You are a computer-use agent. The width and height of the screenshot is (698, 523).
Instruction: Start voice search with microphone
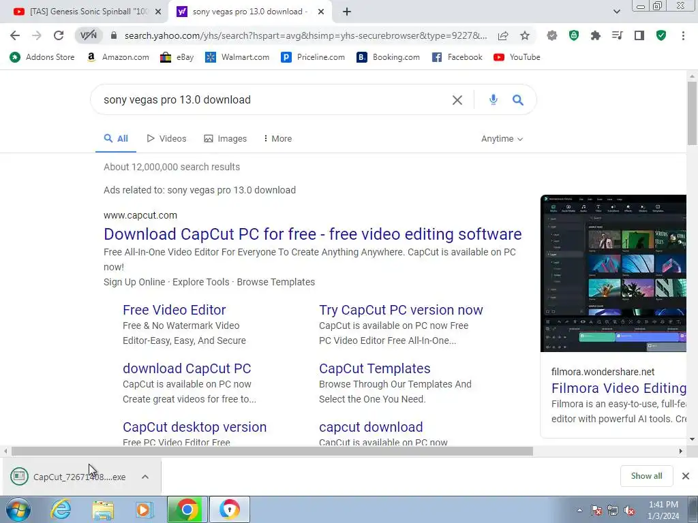click(494, 99)
